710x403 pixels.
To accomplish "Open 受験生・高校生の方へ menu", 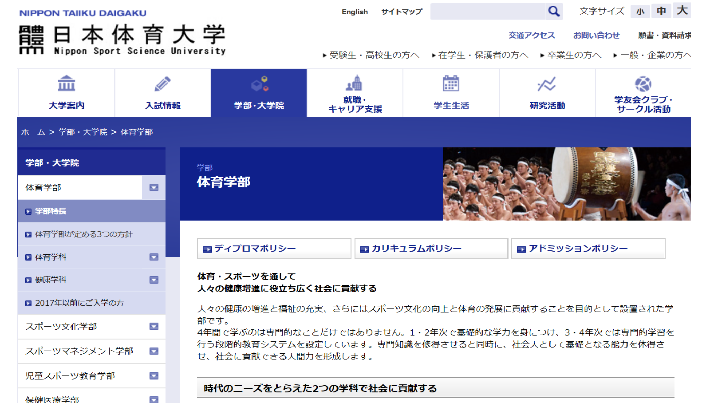I will [x=371, y=55].
